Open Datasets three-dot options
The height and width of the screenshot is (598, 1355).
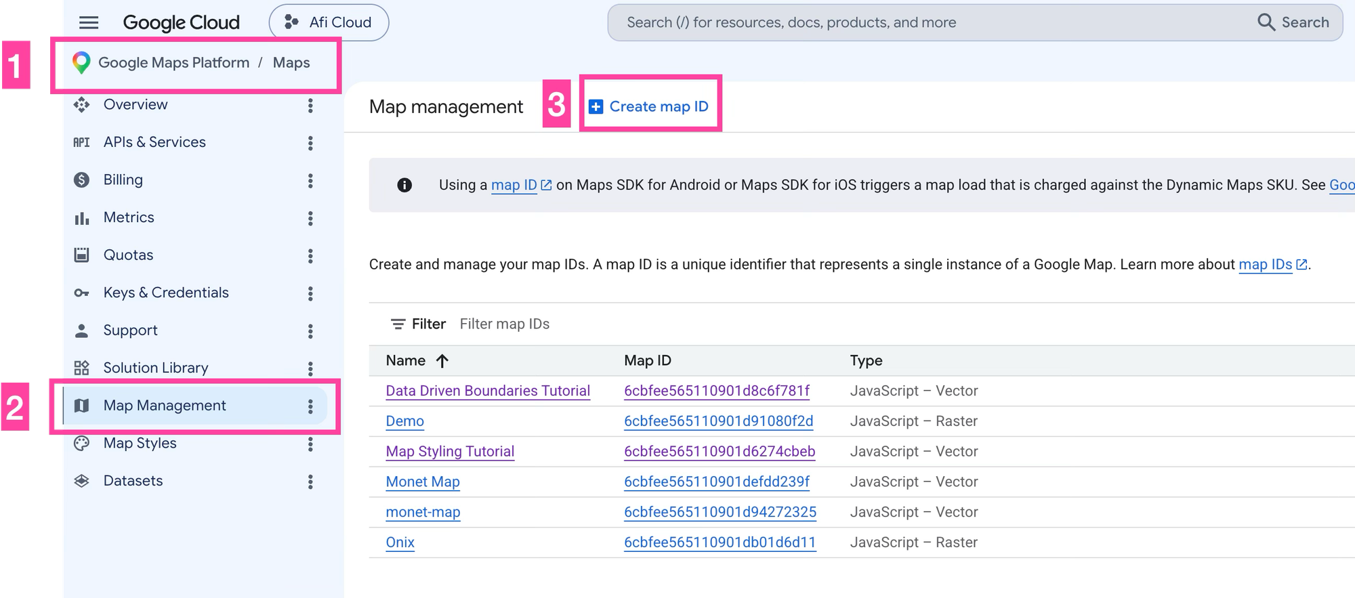click(310, 482)
